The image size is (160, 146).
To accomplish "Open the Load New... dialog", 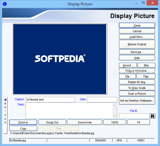I will (137, 37).
